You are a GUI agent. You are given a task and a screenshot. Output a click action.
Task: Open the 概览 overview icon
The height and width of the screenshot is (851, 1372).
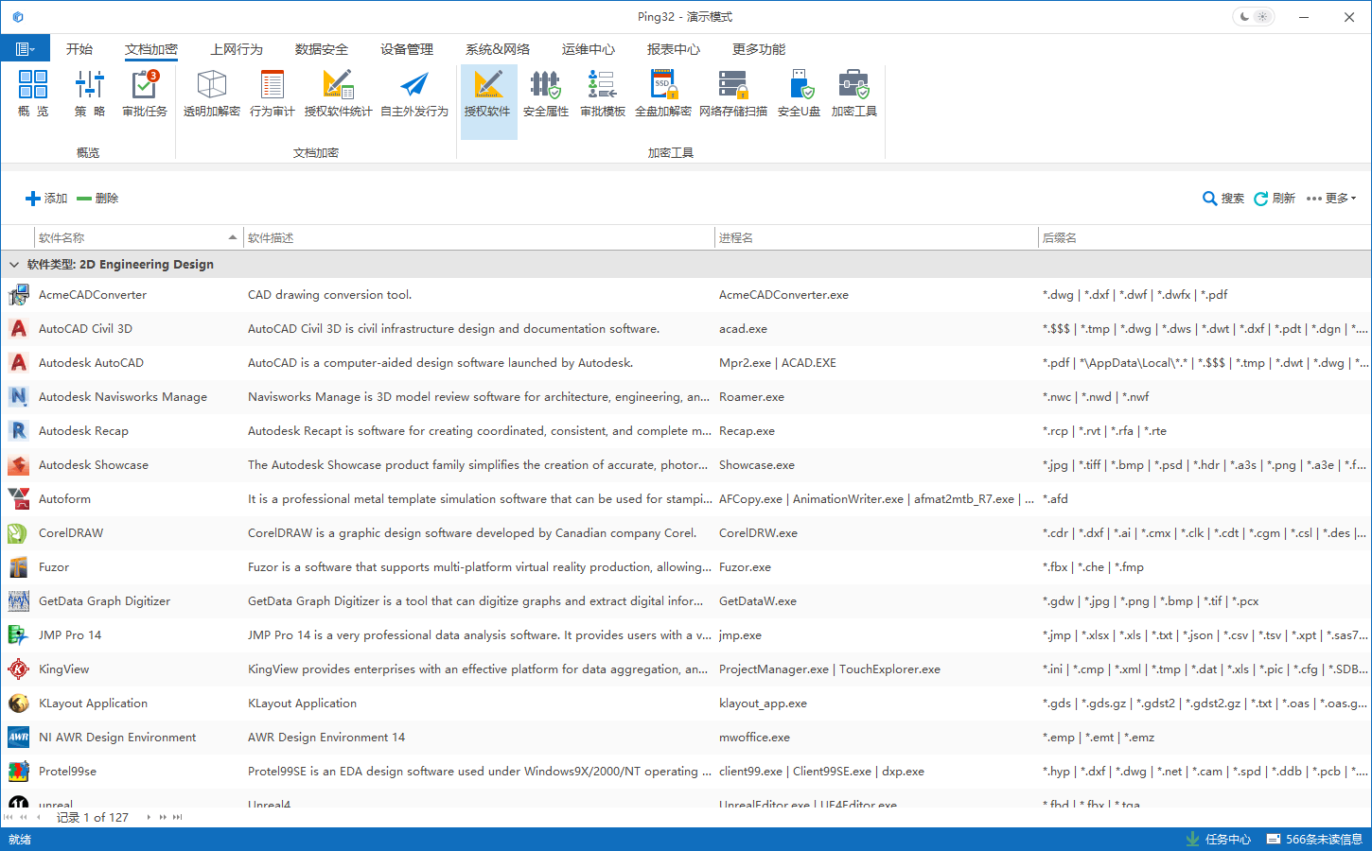click(x=33, y=93)
